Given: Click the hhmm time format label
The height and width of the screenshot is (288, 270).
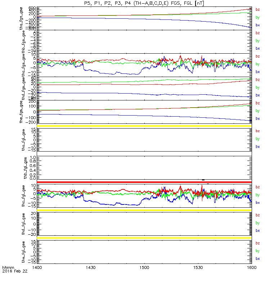Looking at the screenshot, I should [8, 267].
